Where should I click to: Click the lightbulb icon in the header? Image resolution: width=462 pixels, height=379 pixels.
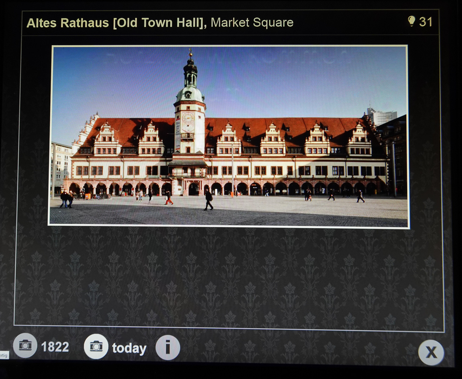[x=411, y=21]
